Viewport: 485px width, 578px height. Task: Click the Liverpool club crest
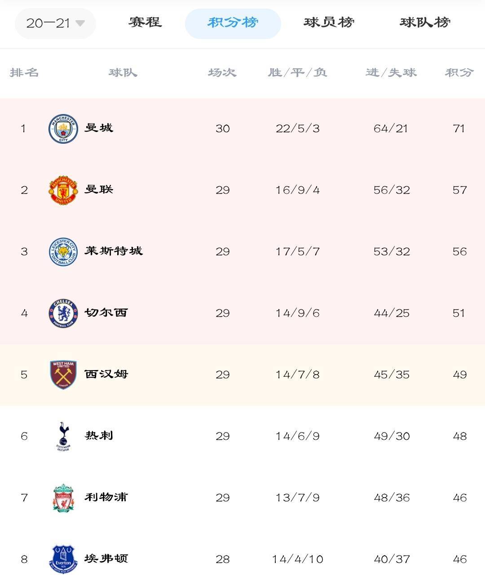point(63,498)
